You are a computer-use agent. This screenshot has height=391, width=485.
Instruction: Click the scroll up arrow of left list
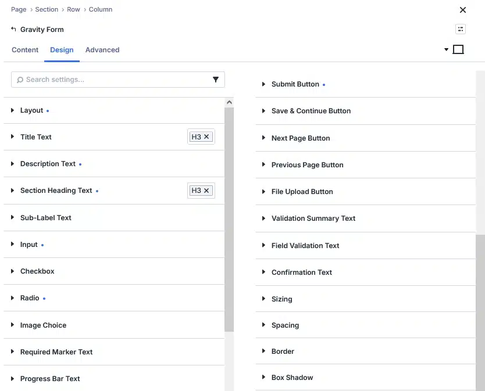click(x=229, y=102)
